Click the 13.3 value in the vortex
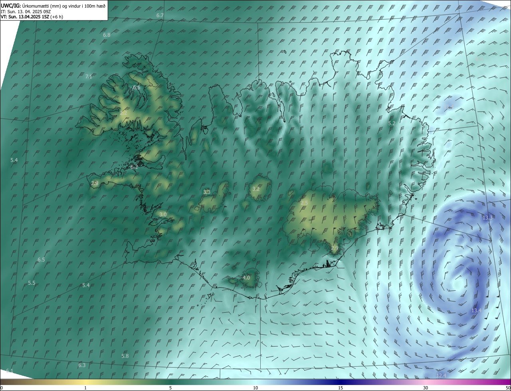The height and width of the screenshot is (391, 511). pos(487,218)
